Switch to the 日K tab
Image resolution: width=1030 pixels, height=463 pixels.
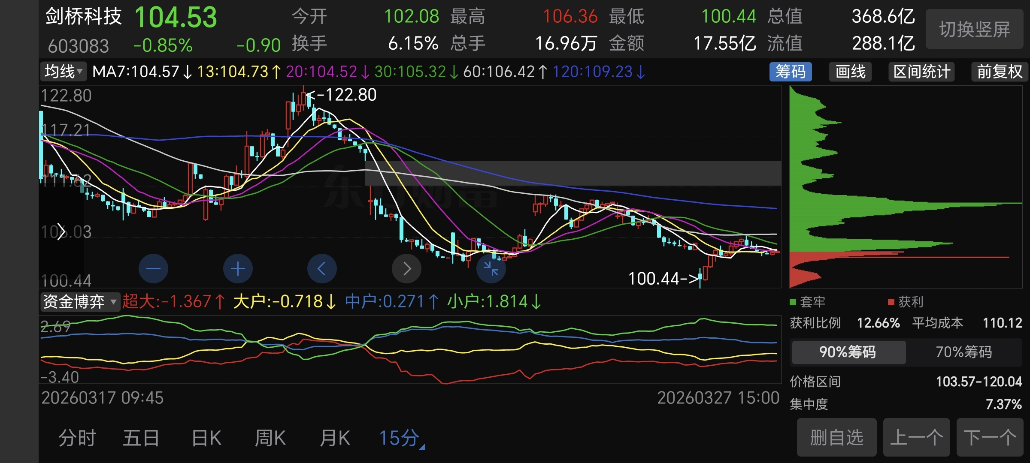pos(206,438)
